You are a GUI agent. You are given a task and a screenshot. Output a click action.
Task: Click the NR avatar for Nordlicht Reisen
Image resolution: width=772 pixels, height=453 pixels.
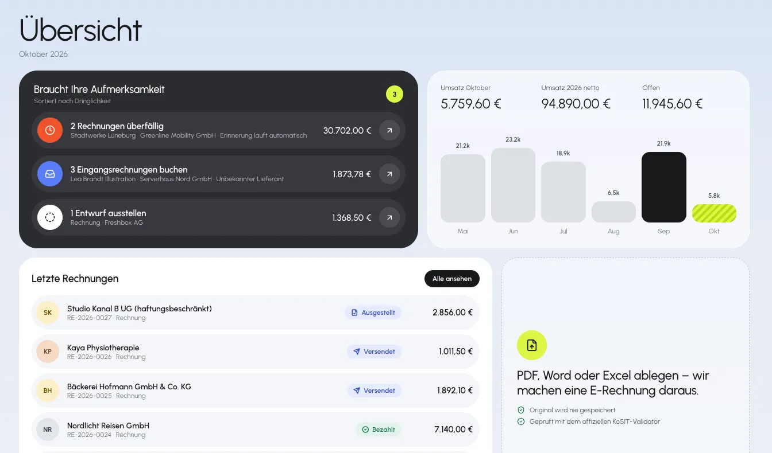48,429
